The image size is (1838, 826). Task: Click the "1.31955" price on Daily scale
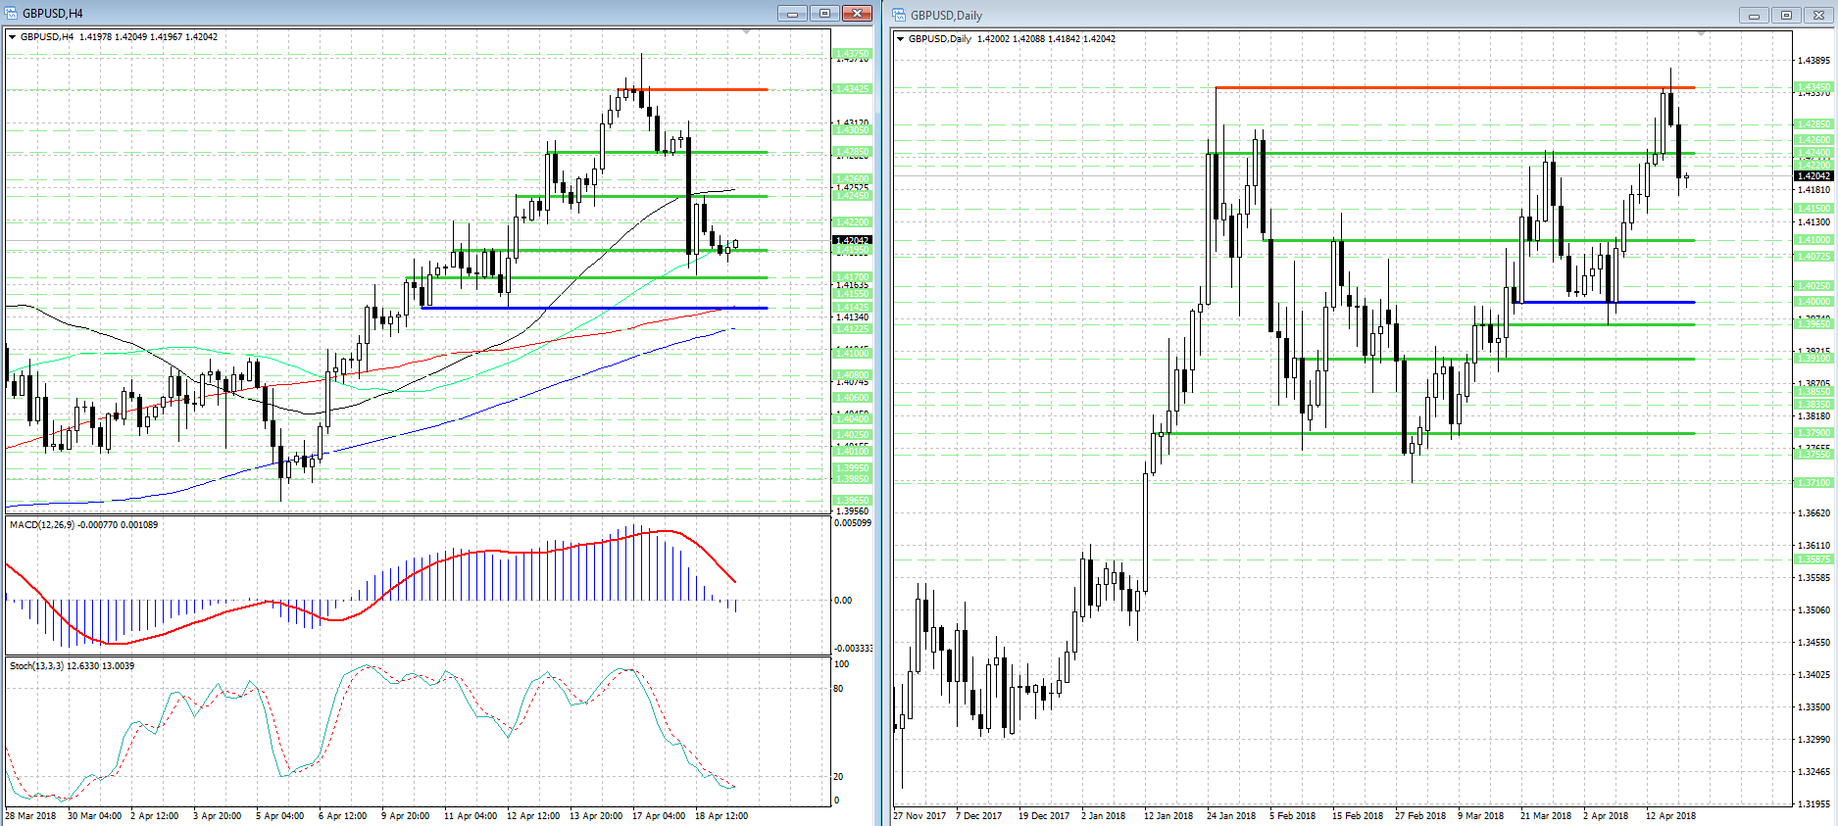[1813, 804]
